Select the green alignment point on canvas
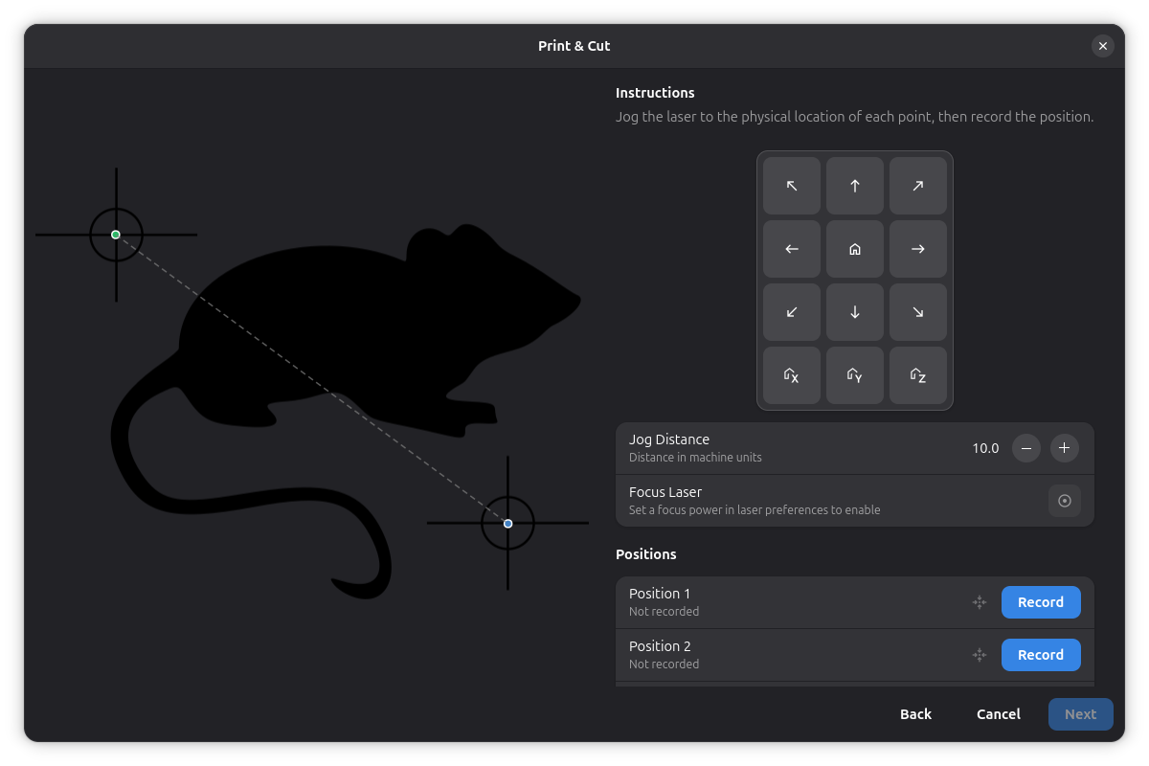Screen dimensions: 1149x766 point(116,235)
